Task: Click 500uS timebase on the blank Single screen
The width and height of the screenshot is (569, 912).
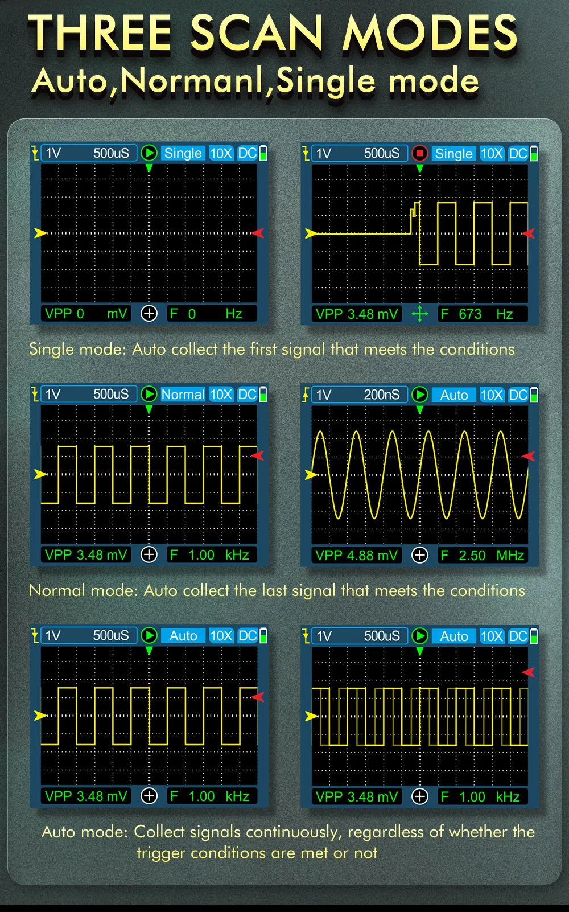Action: click(111, 153)
